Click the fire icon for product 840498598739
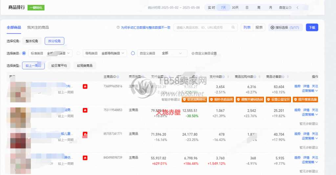The image size is (336, 175). point(85,158)
